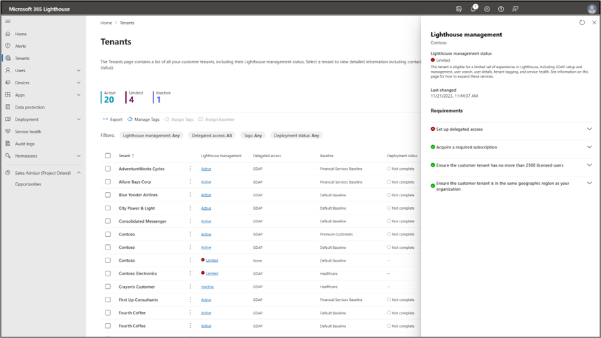Screen dimensions: 601x338
Task: Expand the Devices menu in sidebar
Action: click(x=78, y=82)
